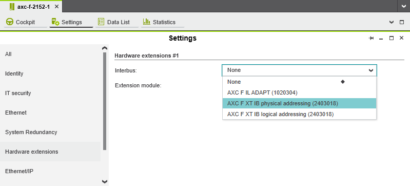This screenshot has height=186, width=410.
Task: Close the axc-f-2152-1 tab
Action: (56, 7)
